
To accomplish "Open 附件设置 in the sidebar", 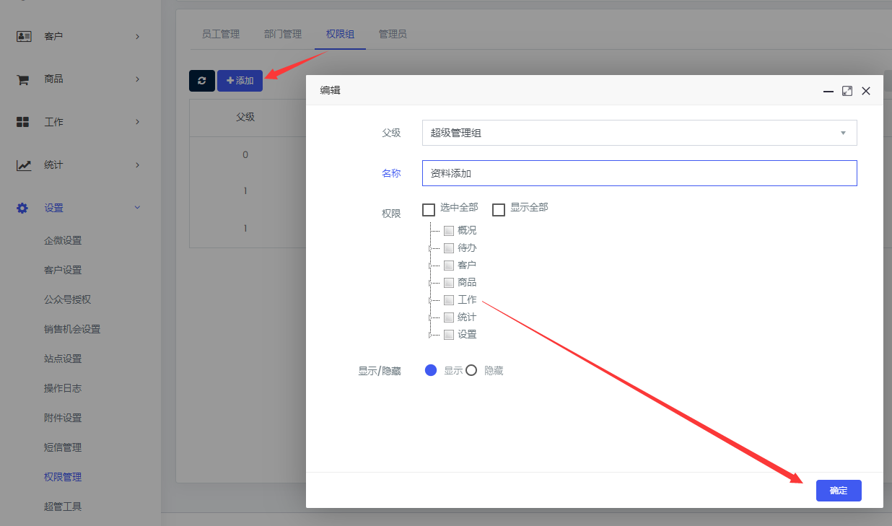I will (x=63, y=418).
